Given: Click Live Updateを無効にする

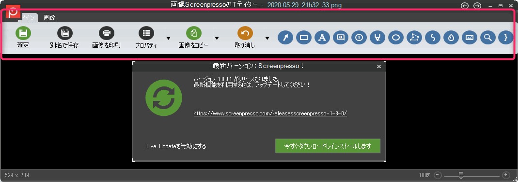Looking at the screenshot, I should 176,146.
